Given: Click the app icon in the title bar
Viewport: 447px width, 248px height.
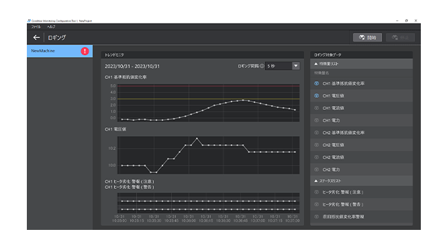Looking at the screenshot, I should [29, 21].
